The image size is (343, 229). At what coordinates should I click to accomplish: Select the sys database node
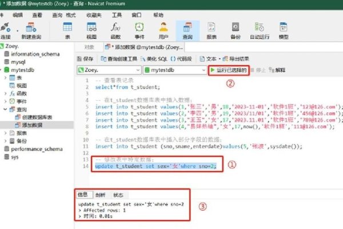tap(14, 157)
